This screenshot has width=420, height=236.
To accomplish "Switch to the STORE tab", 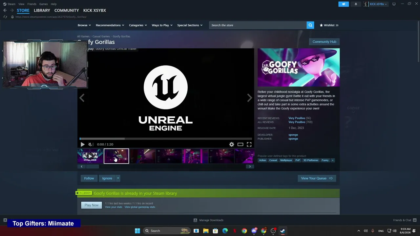I will [23, 10].
